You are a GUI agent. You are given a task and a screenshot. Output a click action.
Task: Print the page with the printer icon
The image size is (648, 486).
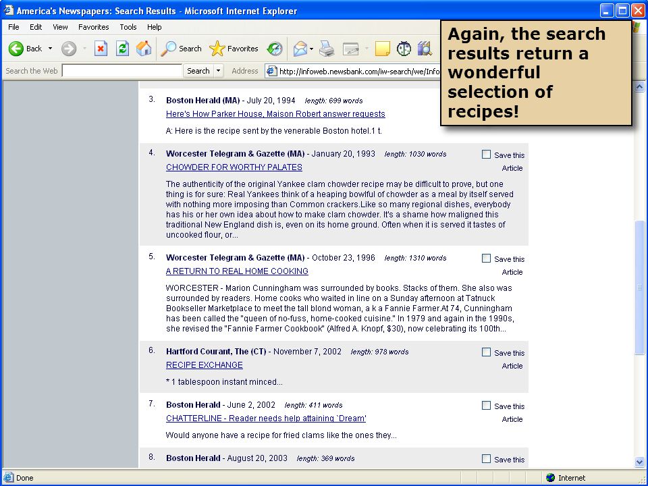327,49
